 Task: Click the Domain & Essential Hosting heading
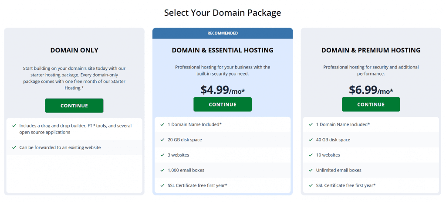point(223,51)
